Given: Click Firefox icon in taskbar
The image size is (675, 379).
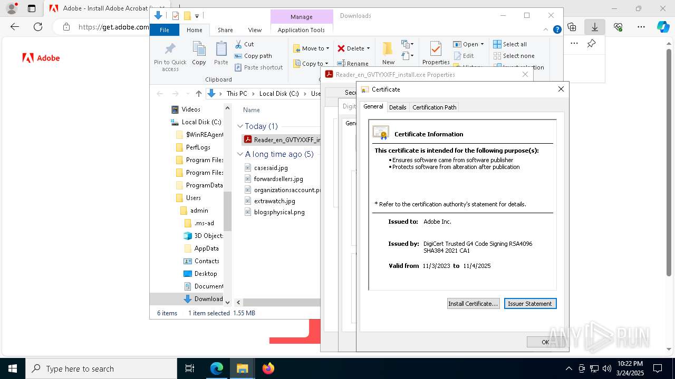Looking at the screenshot, I should pyautogui.click(x=268, y=368).
